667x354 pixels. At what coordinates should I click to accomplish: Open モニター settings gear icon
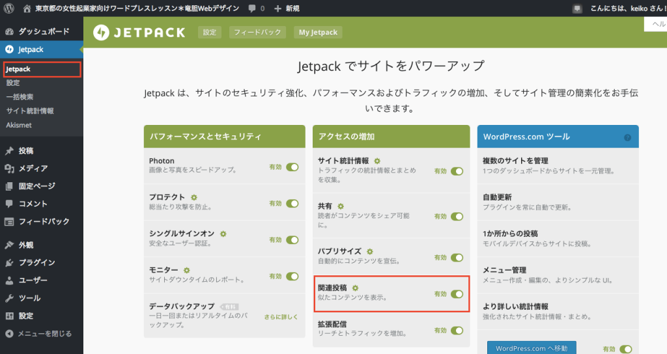pyautogui.click(x=186, y=270)
